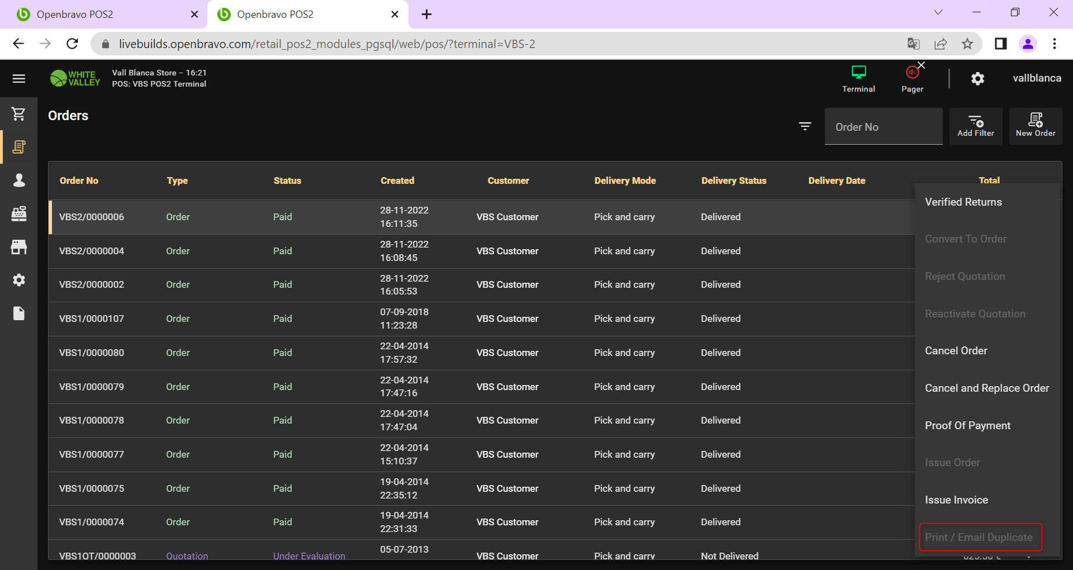Image resolution: width=1073 pixels, height=570 pixels.
Task: Click the filter list icon
Action: coord(805,126)
